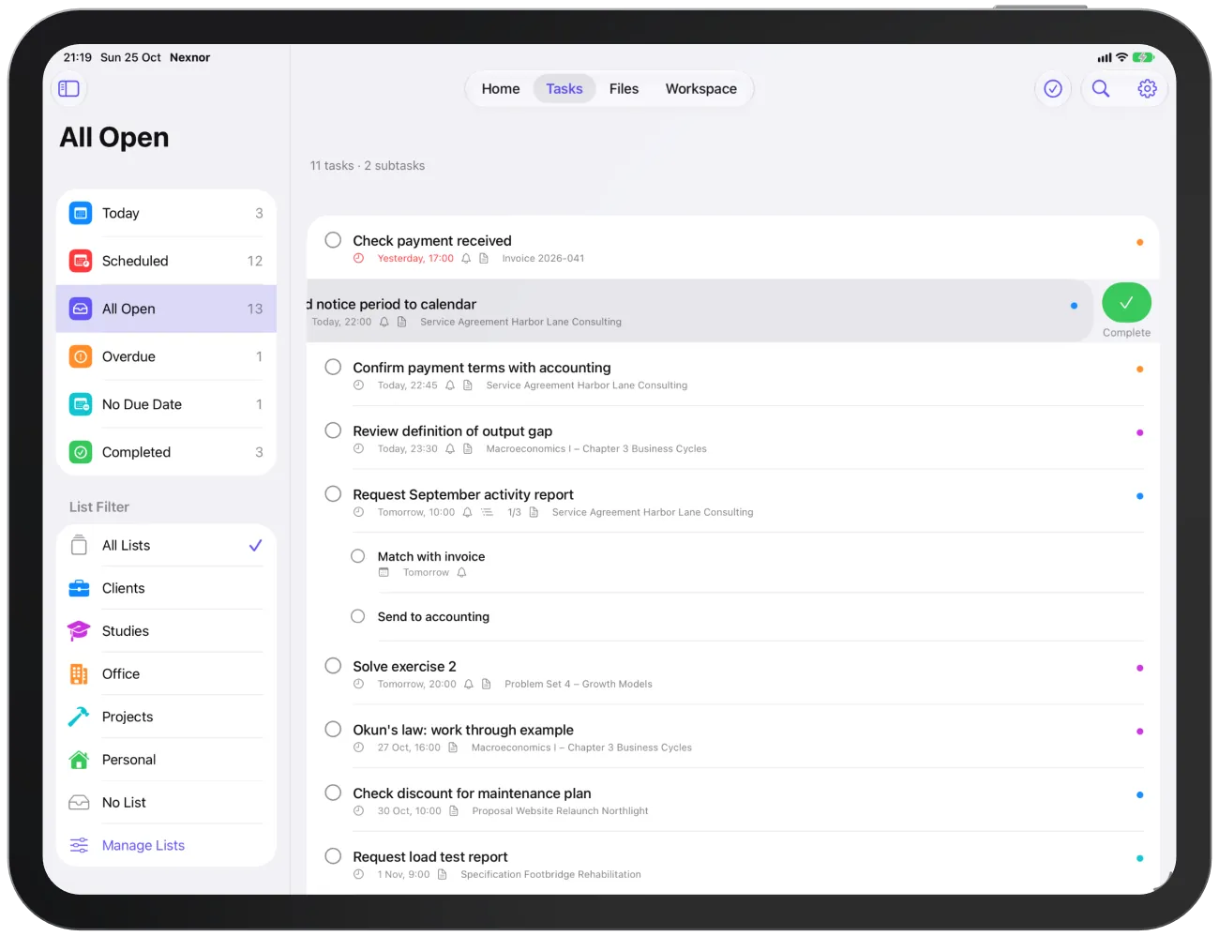Check off Confirm payment terms with accounting

(333, 367)
